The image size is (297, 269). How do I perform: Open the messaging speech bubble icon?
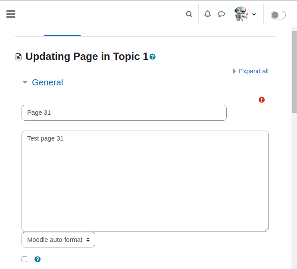click(221, 14)
